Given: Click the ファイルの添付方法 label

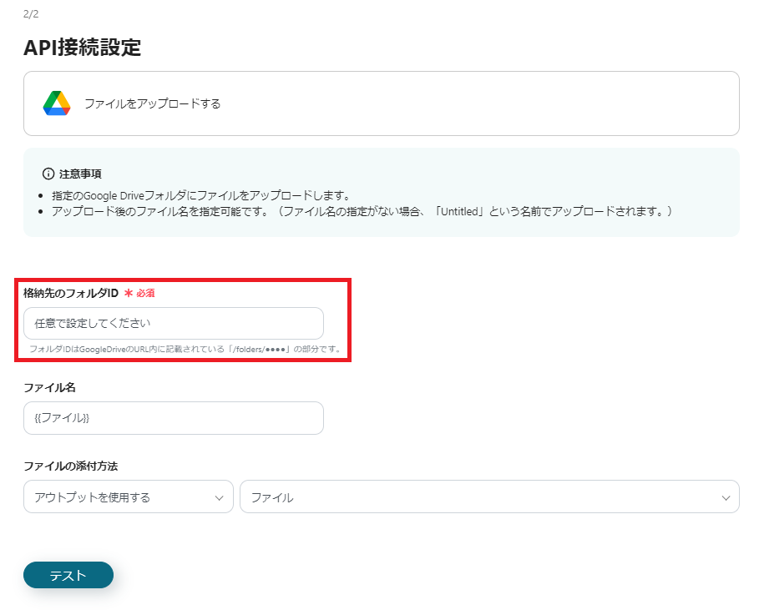Looking at the screenshot, I should click(67, 466).
